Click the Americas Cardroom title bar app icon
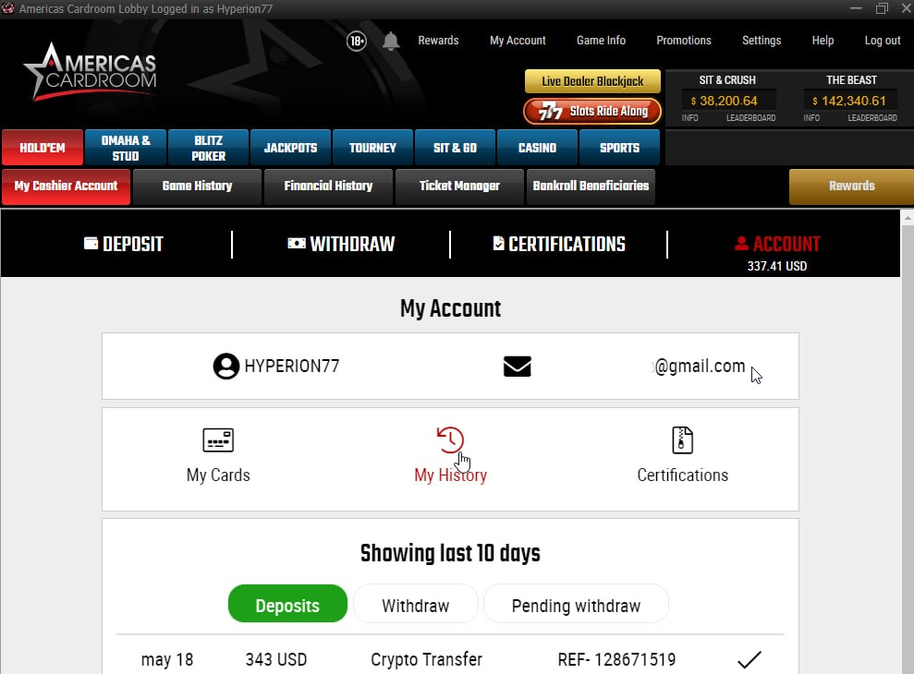Image resolution: width=914 pixels, height=674 pixels. 8,8
